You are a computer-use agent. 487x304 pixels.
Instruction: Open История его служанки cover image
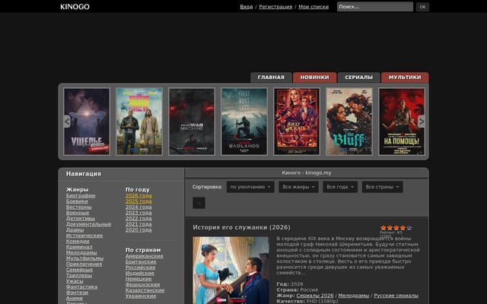(x=231, y=271)
